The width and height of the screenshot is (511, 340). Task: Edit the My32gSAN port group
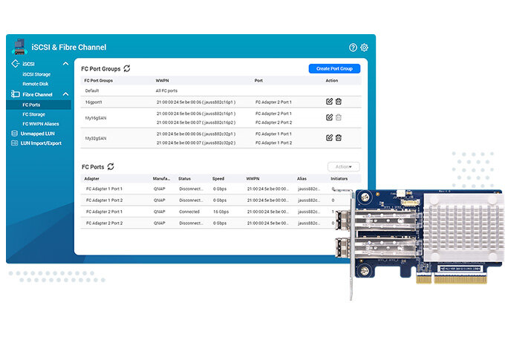(329, 137)
